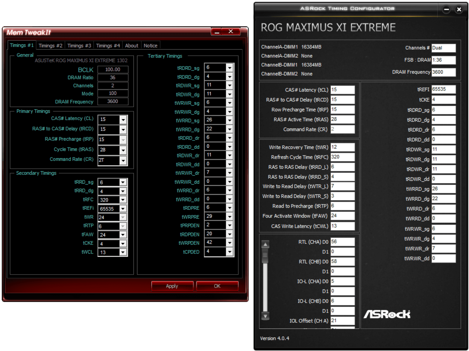Click the Apply button in MemTweakIt

(x=172, y=286)
